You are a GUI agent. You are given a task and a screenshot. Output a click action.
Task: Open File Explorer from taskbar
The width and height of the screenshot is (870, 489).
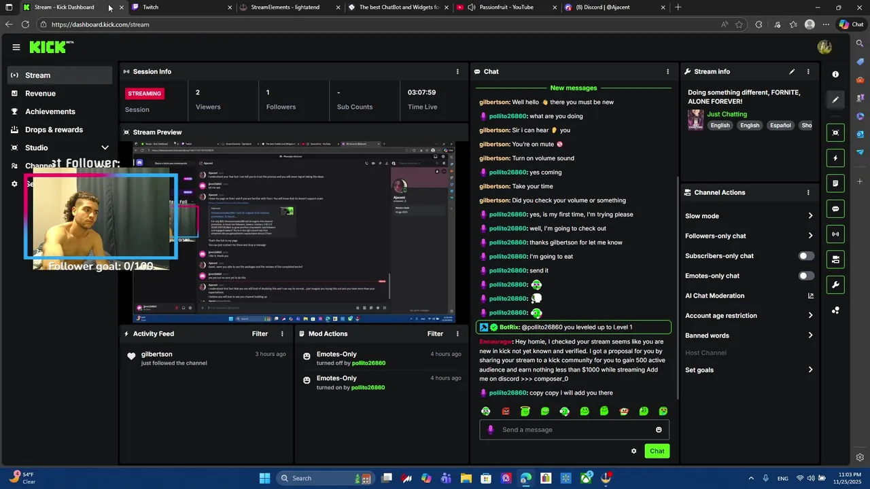(466, 478)
